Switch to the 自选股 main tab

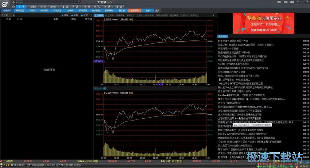click(x=33, y=7)
